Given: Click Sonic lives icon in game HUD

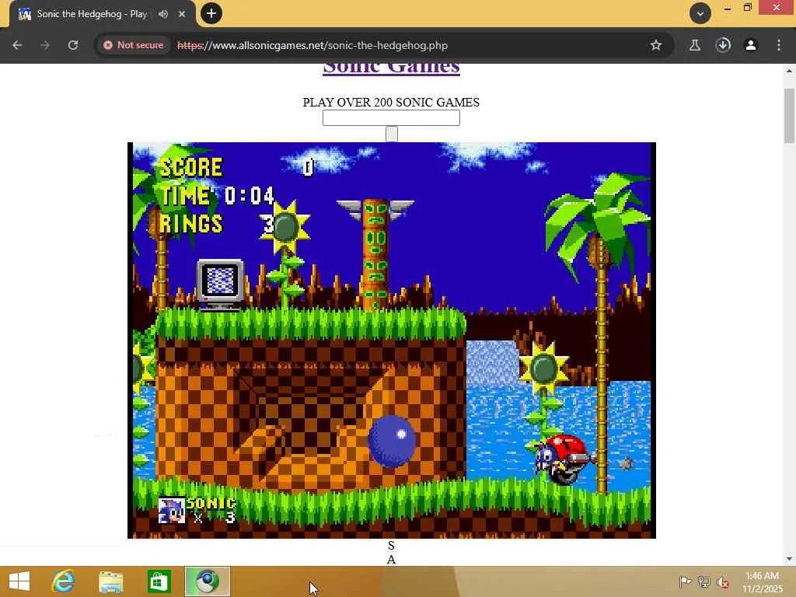Looking at the screenshot, I should point(171,510).
